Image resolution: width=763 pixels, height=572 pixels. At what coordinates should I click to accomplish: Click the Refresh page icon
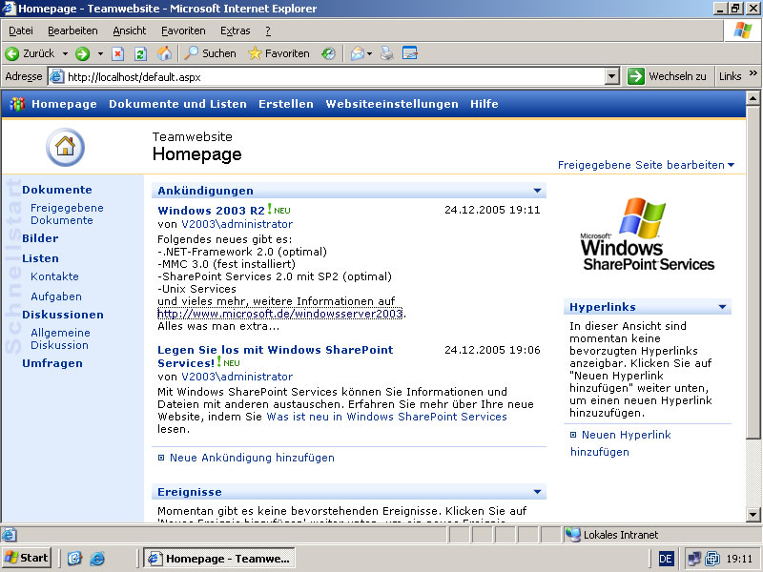(140, 53)
